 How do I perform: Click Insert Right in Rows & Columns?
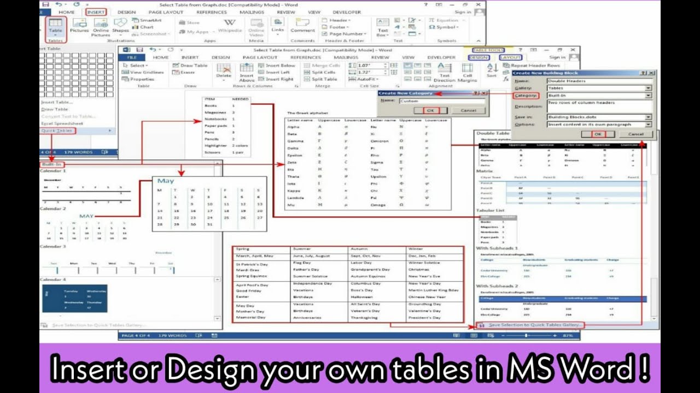click(276, 79)
